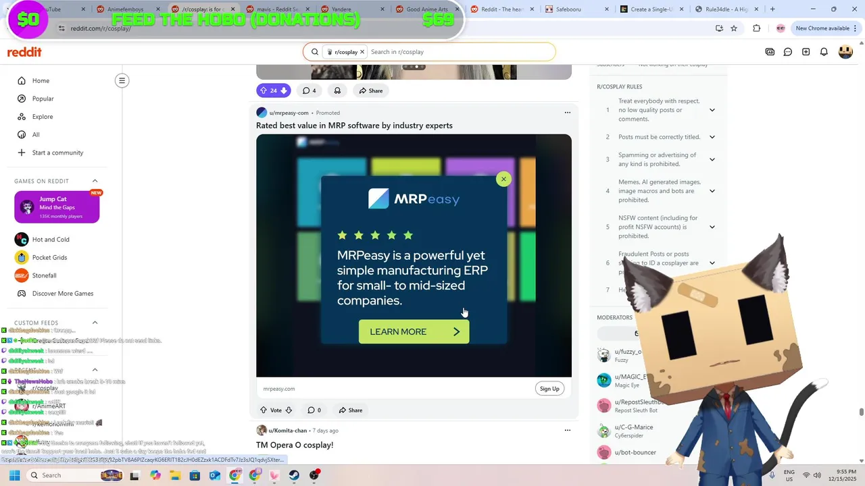Click the page vertical scrollbar thumb
865x486 pixels.
tap(861, 412)
